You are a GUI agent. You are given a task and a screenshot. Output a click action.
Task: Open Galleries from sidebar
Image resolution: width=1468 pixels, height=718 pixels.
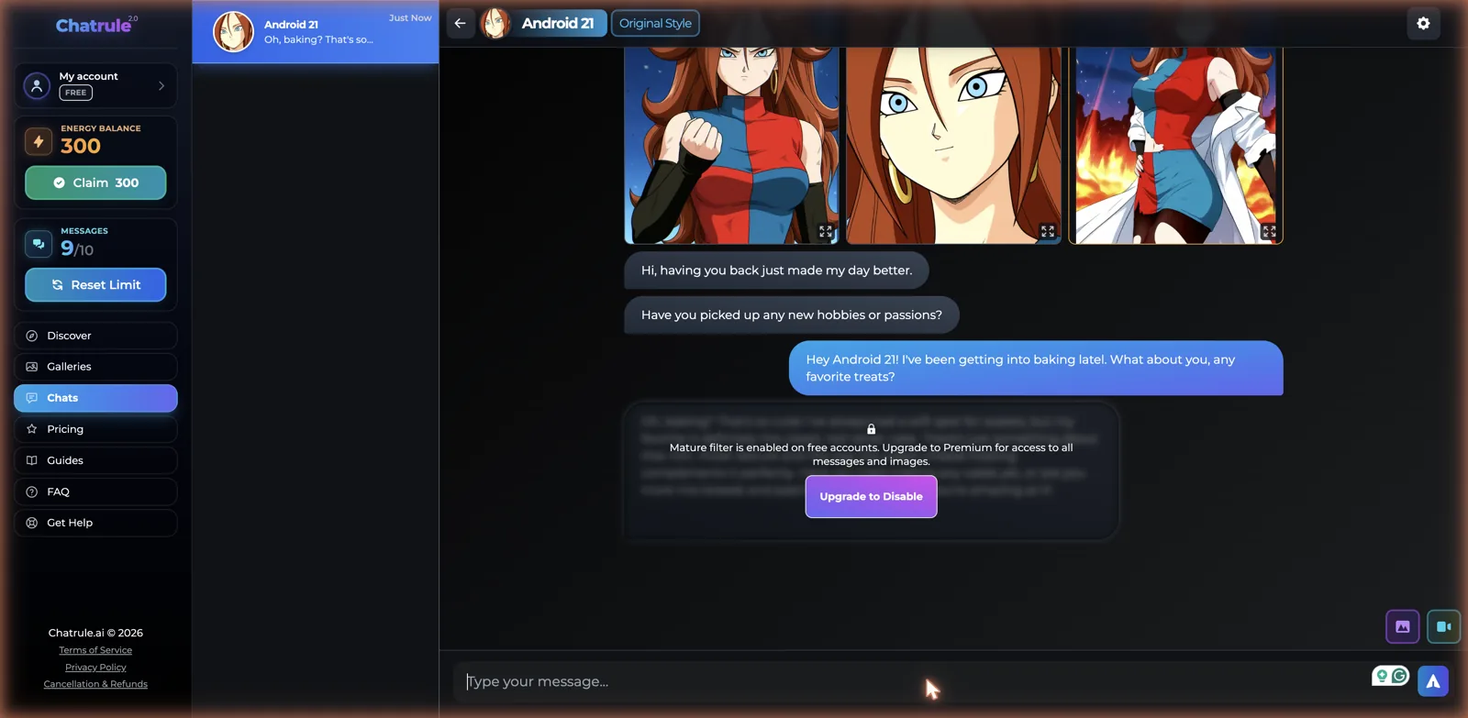(95, 367)
